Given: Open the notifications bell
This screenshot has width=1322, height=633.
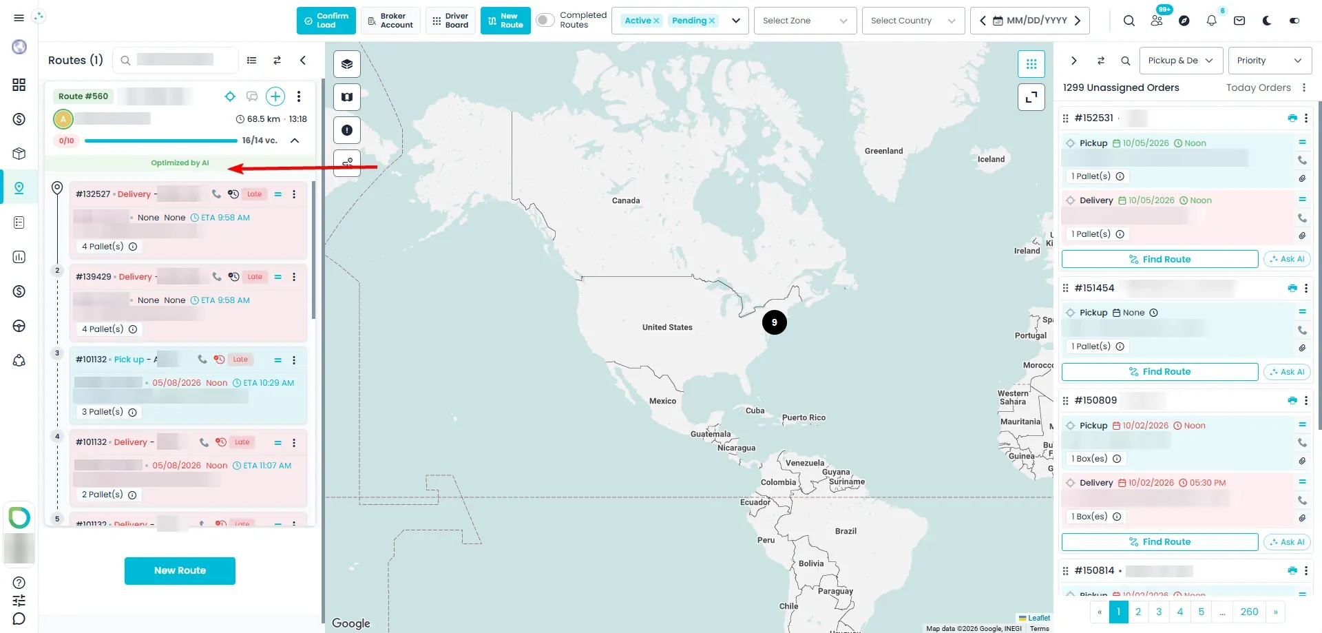Looking at the screenshot, I should [1211, 21].
